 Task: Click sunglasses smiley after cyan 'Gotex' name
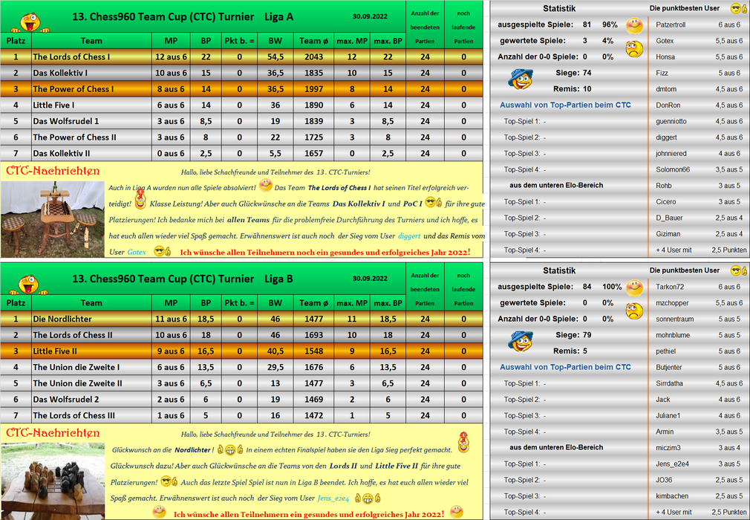(162, 251)
